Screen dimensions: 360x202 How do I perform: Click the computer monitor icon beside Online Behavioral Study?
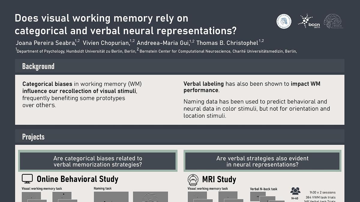[x=27, y=179]
